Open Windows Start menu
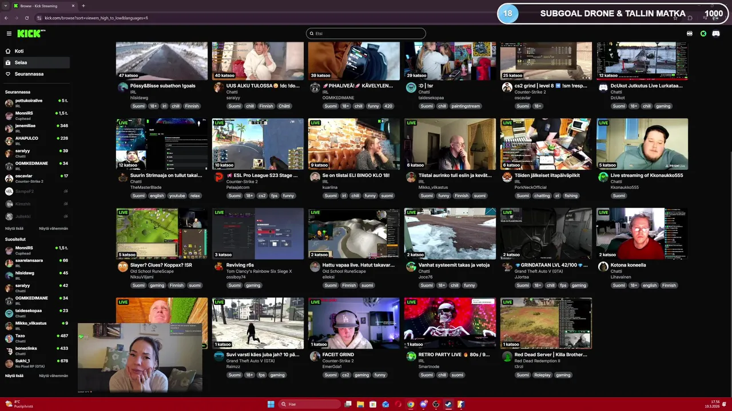 tap(270, 404)
